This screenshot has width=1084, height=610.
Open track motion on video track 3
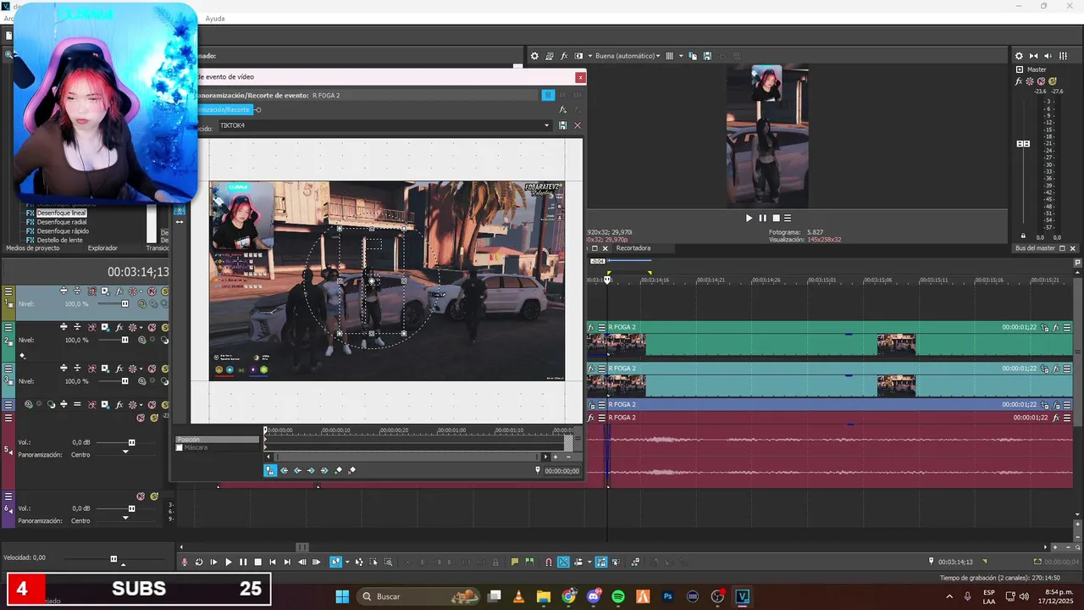point(105,369)
